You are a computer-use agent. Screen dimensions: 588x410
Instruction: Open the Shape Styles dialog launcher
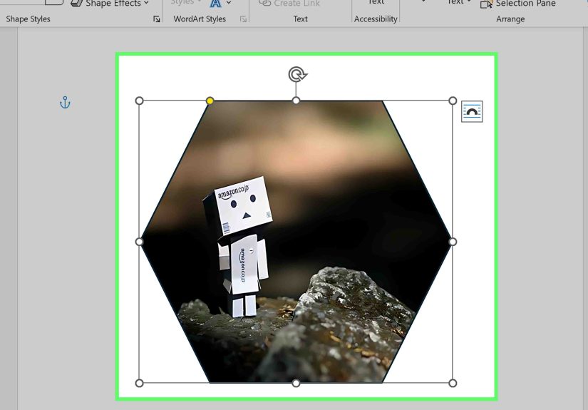pos(156,19)
